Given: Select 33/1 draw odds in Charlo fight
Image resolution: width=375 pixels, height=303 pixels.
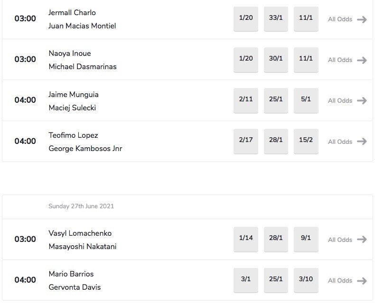Looking at the screenshot, I should coord(276,18).
